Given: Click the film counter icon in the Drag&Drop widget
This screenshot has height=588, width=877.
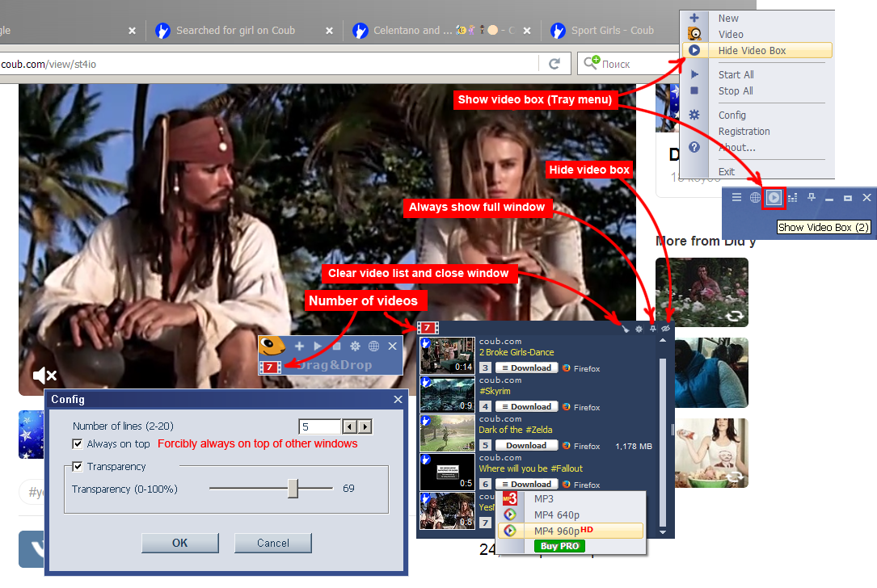Looking at the screenshot, I should pos(270,367).
